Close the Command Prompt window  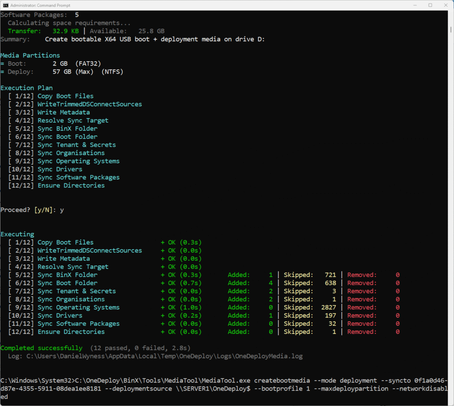[x=446, y=5]
